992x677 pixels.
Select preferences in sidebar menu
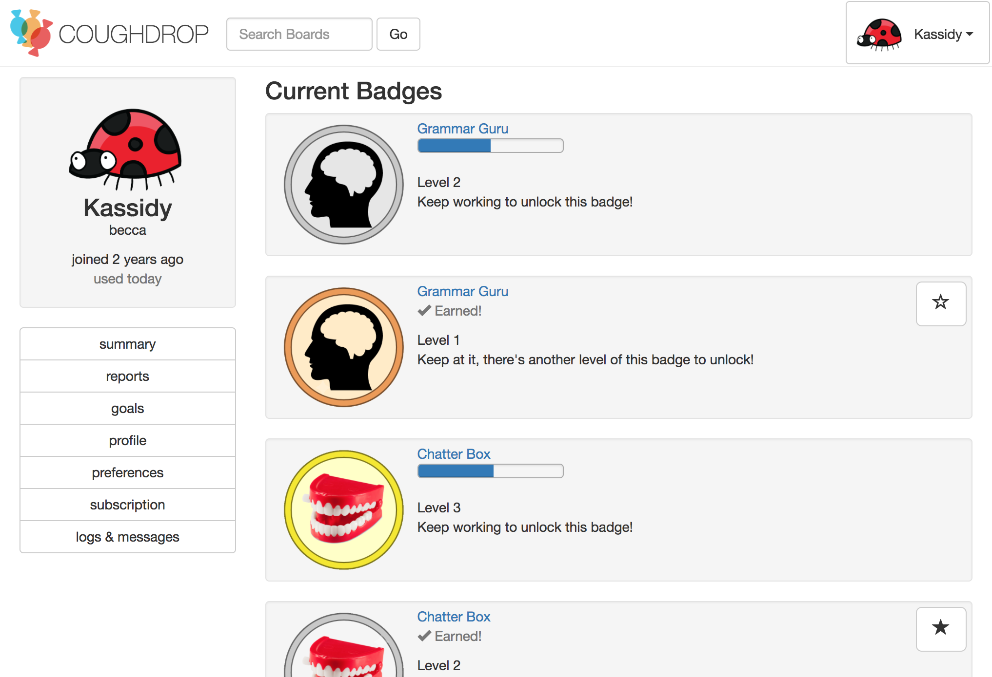[128, 472]
